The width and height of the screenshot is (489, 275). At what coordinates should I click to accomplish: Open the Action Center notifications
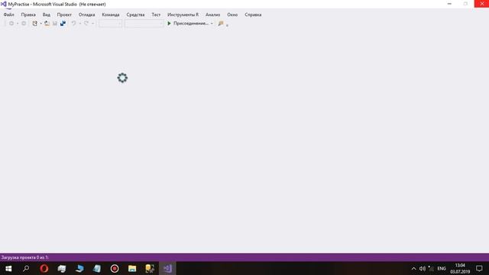click(x=479, y=268)
